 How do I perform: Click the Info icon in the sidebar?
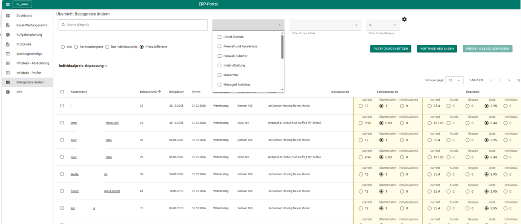point(8,92)
